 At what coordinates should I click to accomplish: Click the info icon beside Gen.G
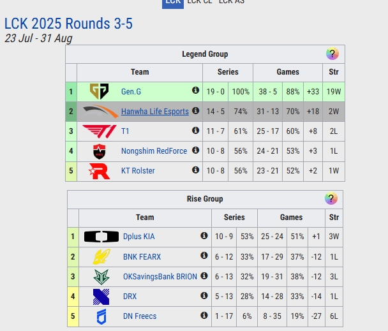pyautogui.click(x=195, y=91)
